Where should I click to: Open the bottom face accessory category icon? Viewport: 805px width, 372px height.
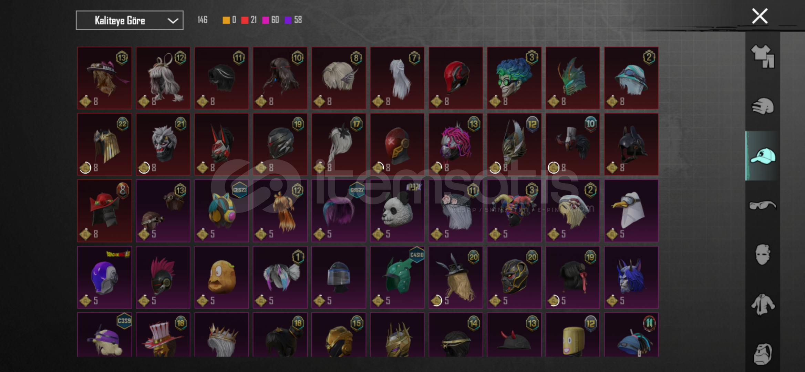763,353
